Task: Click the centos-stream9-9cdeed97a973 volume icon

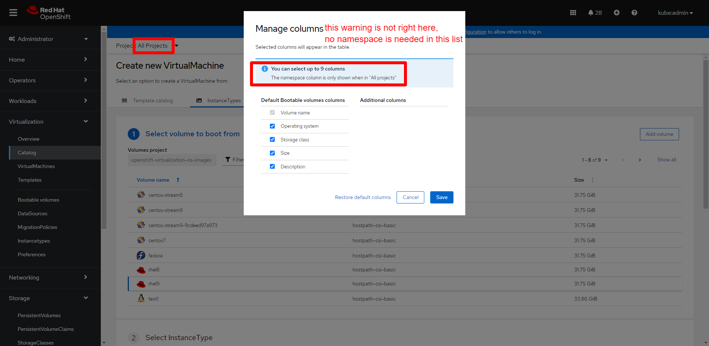Action: [141, 225]
